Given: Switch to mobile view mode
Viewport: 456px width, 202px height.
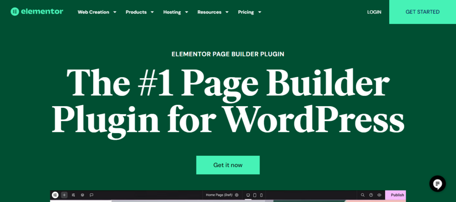Looking at the screenshot, I should (x=261, y=195).
